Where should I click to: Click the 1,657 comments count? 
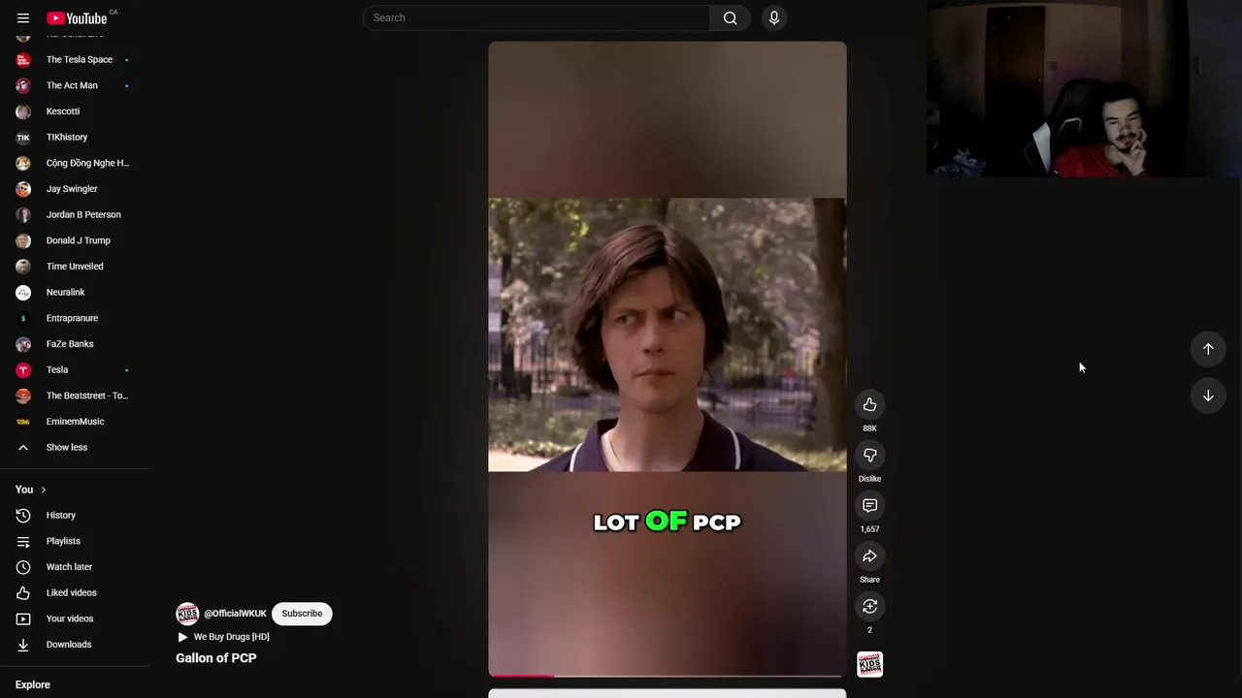[x=869, y=529]
